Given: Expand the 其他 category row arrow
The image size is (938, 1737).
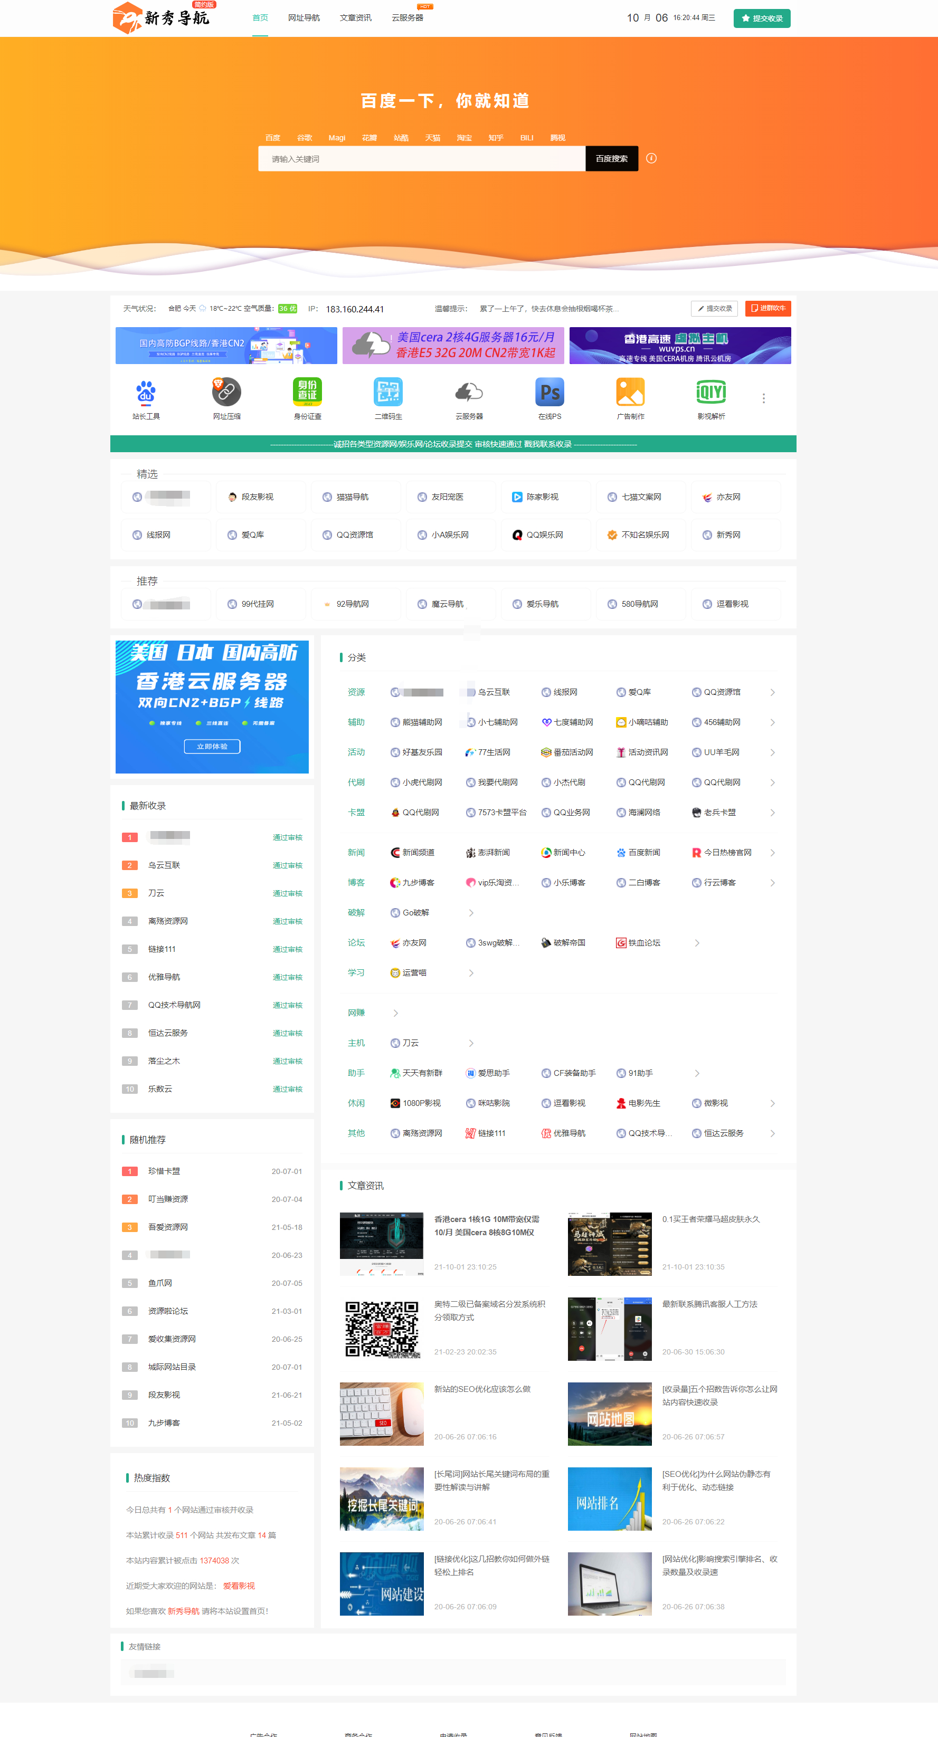Looking at the screenshot, I should (x=772, y=1133).
